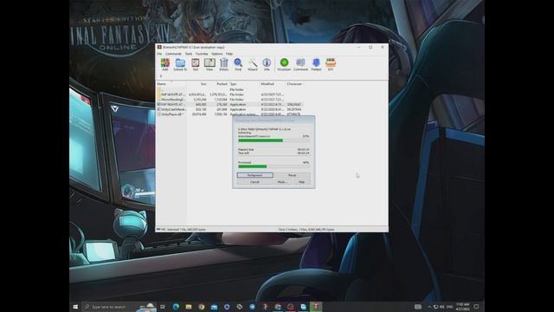
Task: Click the SFX toolbar icon
Action: 331,64
